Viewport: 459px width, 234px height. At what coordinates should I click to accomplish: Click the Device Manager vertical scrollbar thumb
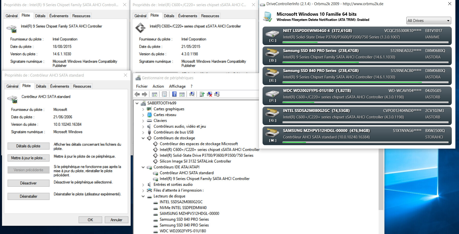tap(381, 180)
